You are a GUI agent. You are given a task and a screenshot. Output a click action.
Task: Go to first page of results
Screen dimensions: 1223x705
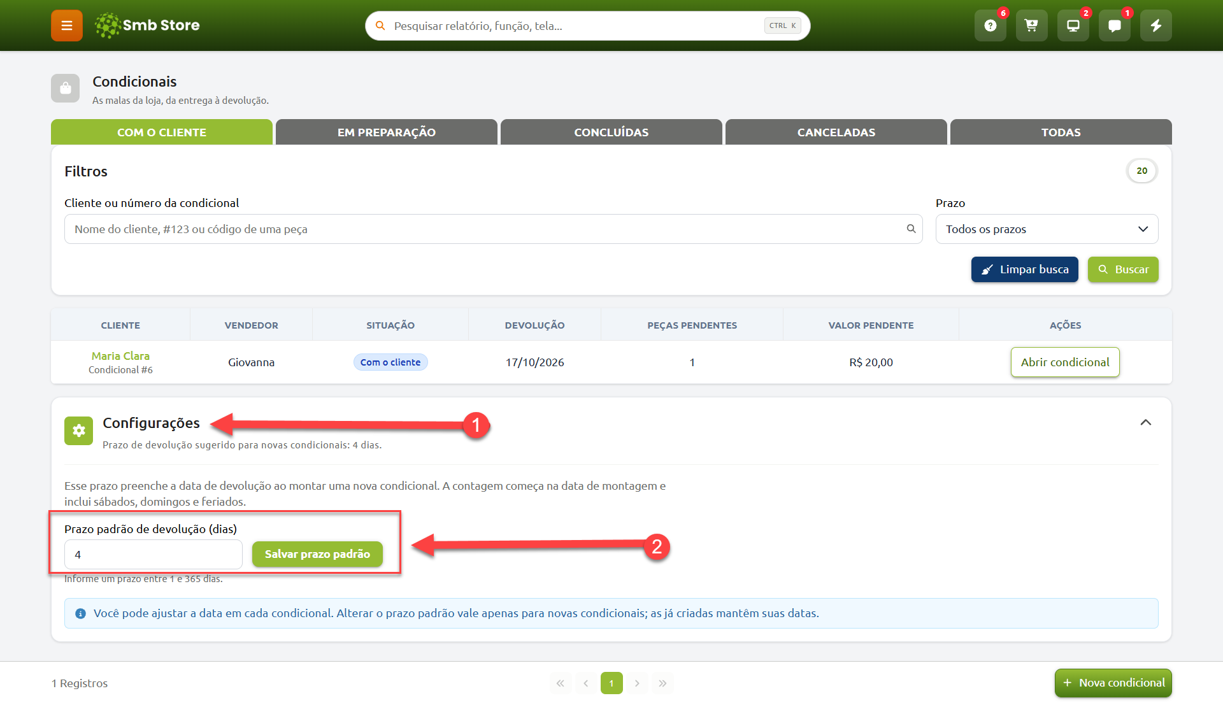(561, 683)
